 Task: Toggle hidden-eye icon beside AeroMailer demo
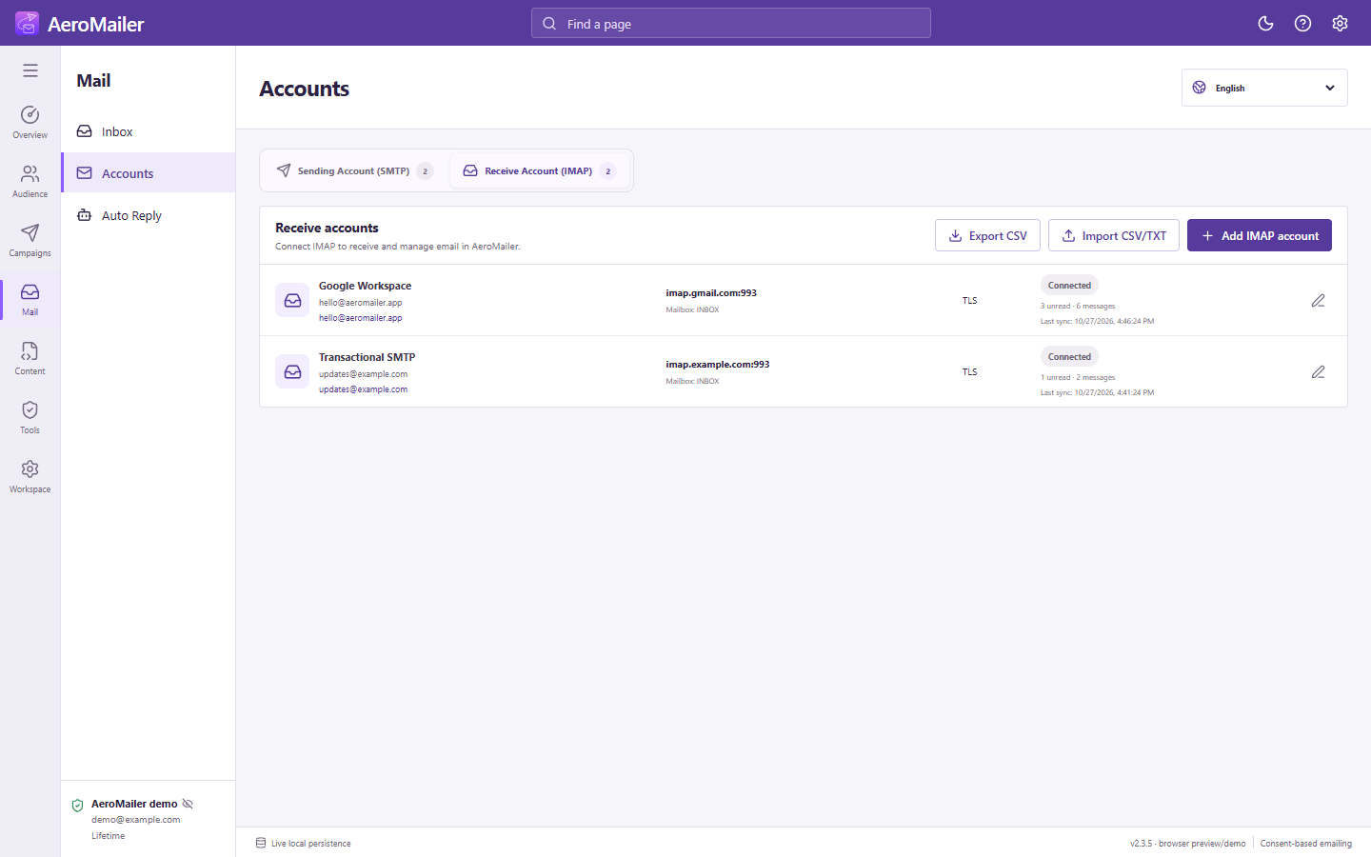coord(188,804)
